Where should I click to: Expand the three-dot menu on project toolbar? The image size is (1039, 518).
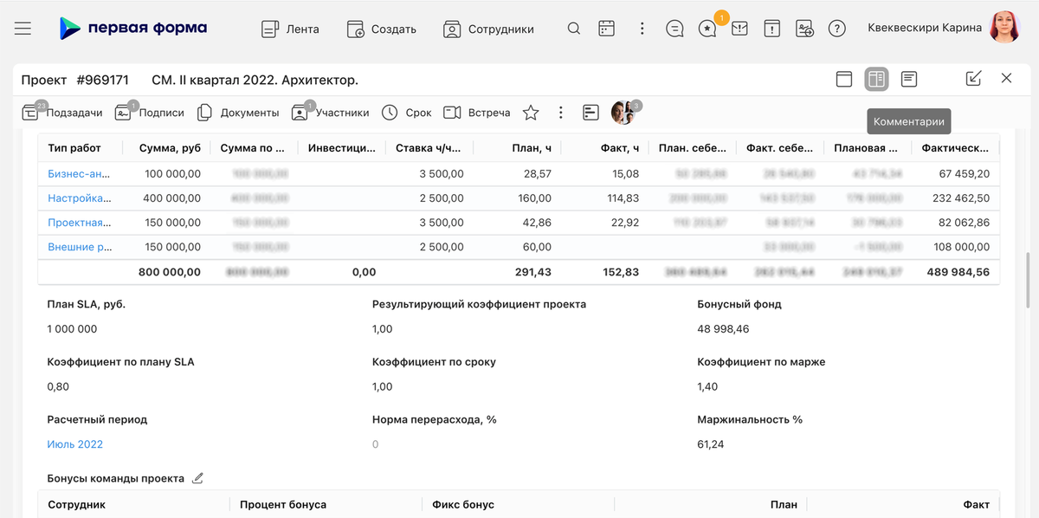click(x=560, y=112)
